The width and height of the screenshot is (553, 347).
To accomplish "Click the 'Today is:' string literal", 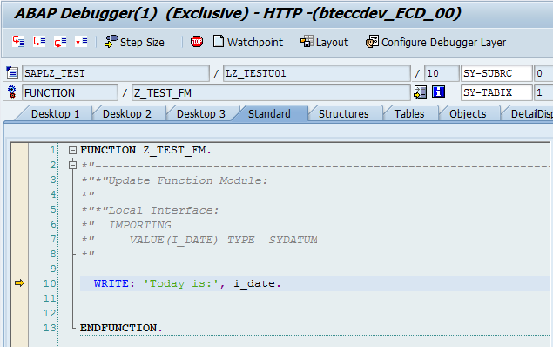I will click(x=182, y=283).
